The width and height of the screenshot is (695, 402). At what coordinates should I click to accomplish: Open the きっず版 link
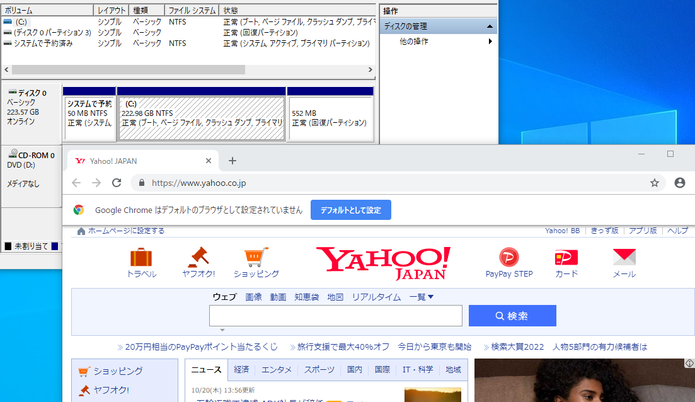(x=604, y=231)
